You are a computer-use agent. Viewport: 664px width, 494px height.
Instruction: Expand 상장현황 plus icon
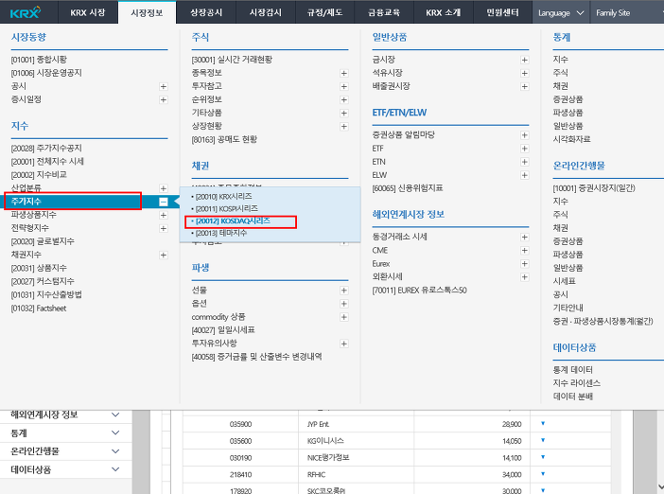pos(344,126)
